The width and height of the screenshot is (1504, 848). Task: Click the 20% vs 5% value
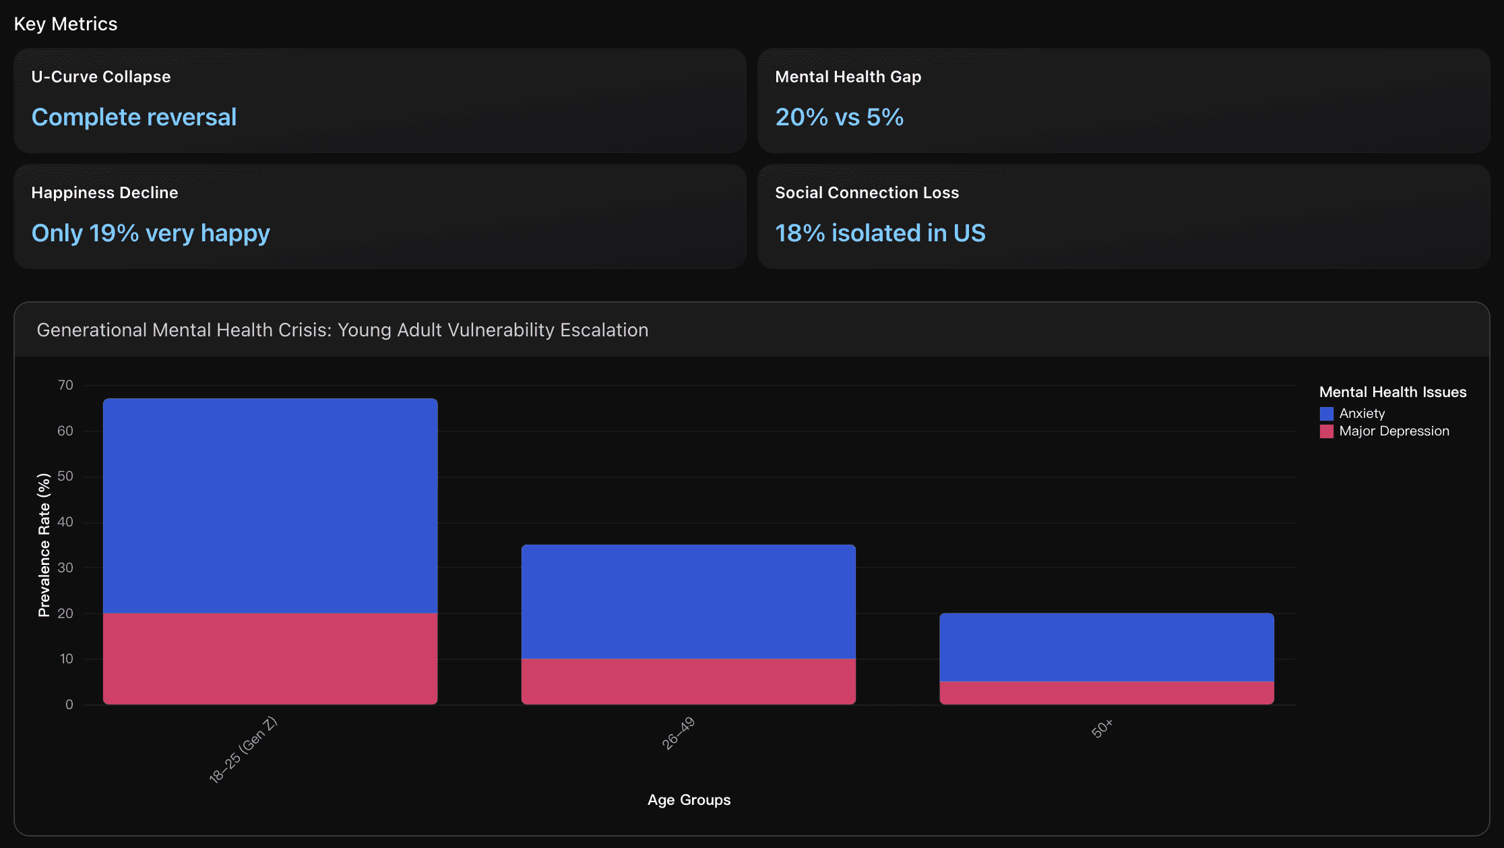click(839, 117)
